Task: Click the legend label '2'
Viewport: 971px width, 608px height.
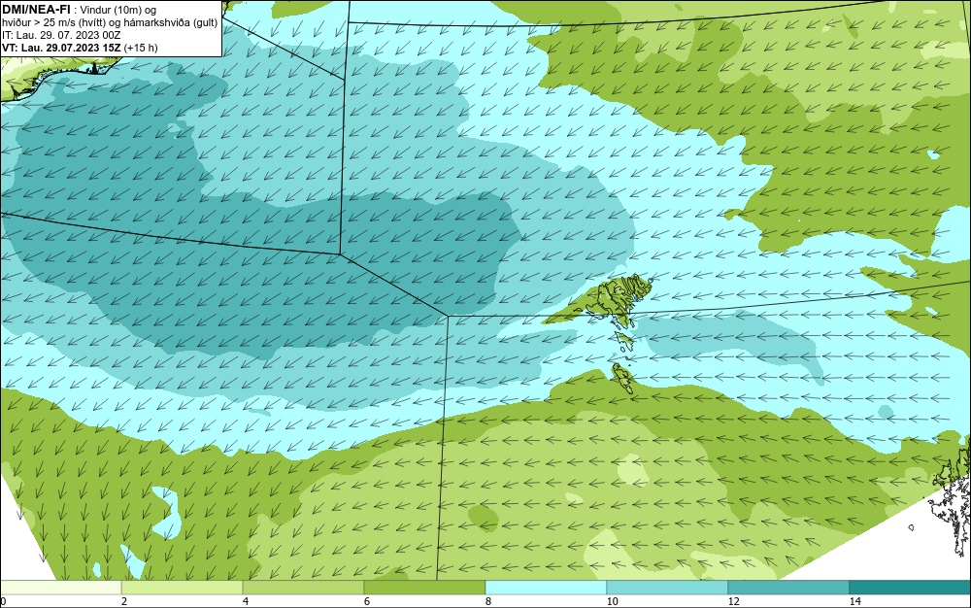Action: 124,601
